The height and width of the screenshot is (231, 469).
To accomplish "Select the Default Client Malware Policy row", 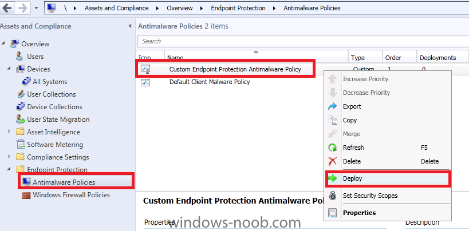I will 210,82.
